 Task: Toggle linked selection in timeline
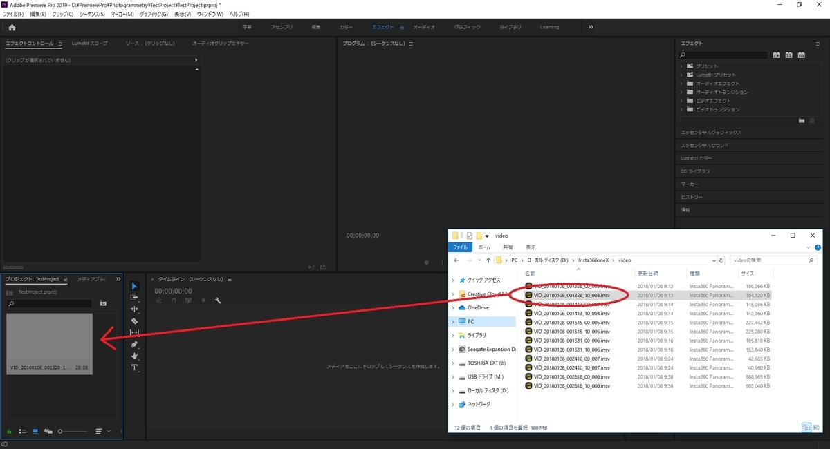[187, 300]
